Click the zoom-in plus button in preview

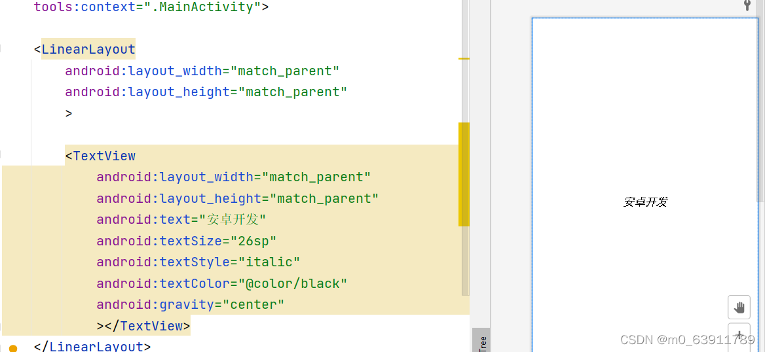(739, 336)
